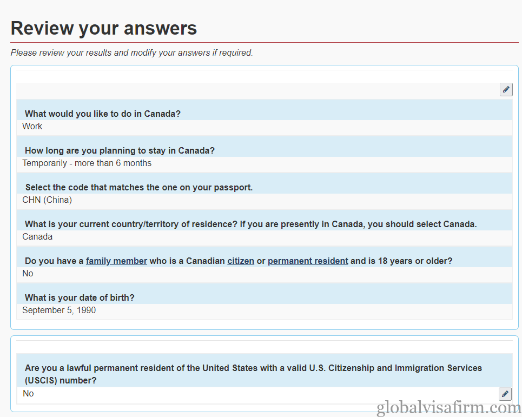The width and height of the screenshot is (522, 417).
Task: Click the September 5, 1990 answer
Action: (x=59, y=310)
